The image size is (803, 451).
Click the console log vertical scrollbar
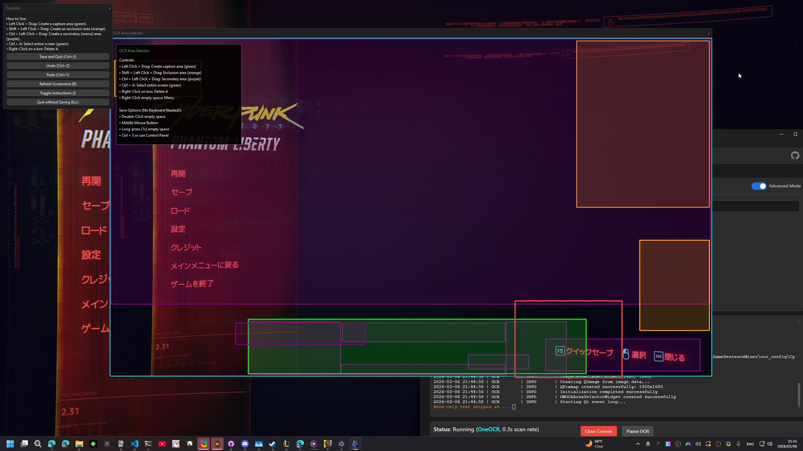pyautogui.click(x=799, y=394)
